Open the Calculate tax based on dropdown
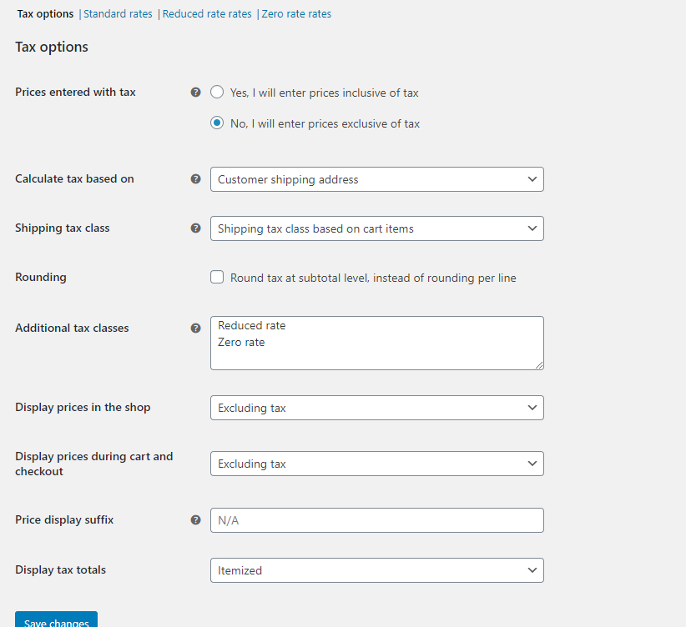 [x=376, y=179]
